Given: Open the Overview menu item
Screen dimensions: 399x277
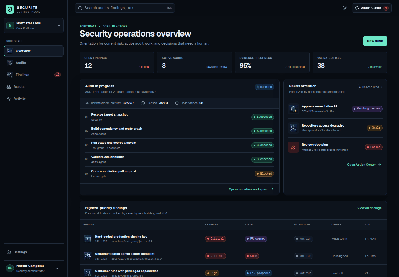Looking at the screenshot, I should pyautogui.click(x=34, y=51).
